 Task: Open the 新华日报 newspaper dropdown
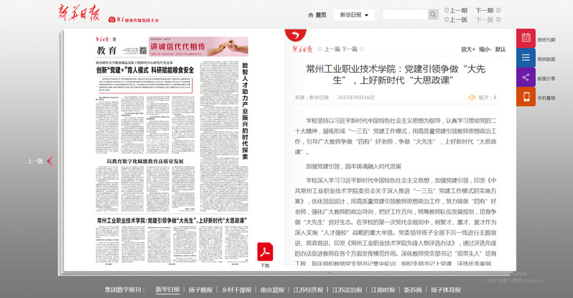click(x=357, y=14)
